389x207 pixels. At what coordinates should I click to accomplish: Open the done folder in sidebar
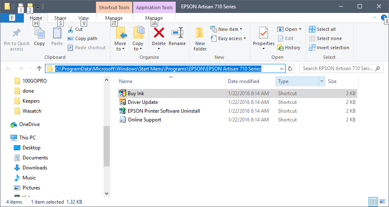(24, 91)
